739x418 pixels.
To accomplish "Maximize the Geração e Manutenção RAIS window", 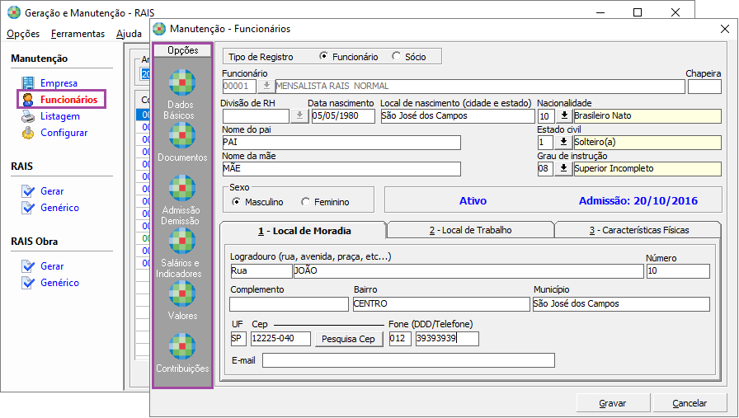I will coord(638,12).
